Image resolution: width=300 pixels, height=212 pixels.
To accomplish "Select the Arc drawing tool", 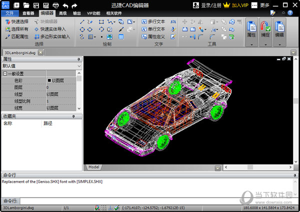I will 101,29.
